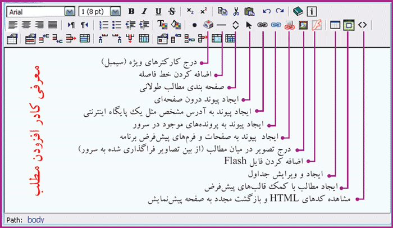Insert an unordered bullet list
This screenshot has height=228, width=393.
tap(116, 25)
